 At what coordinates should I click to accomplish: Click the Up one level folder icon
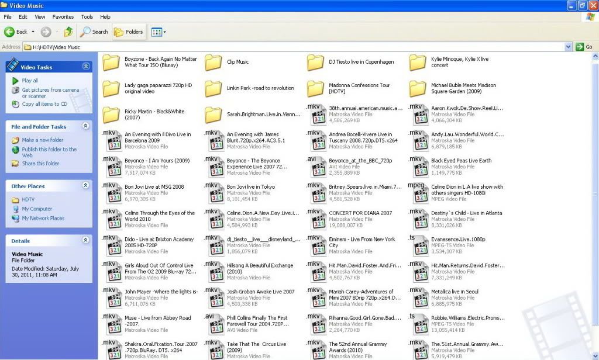click(x=68, y=32)
